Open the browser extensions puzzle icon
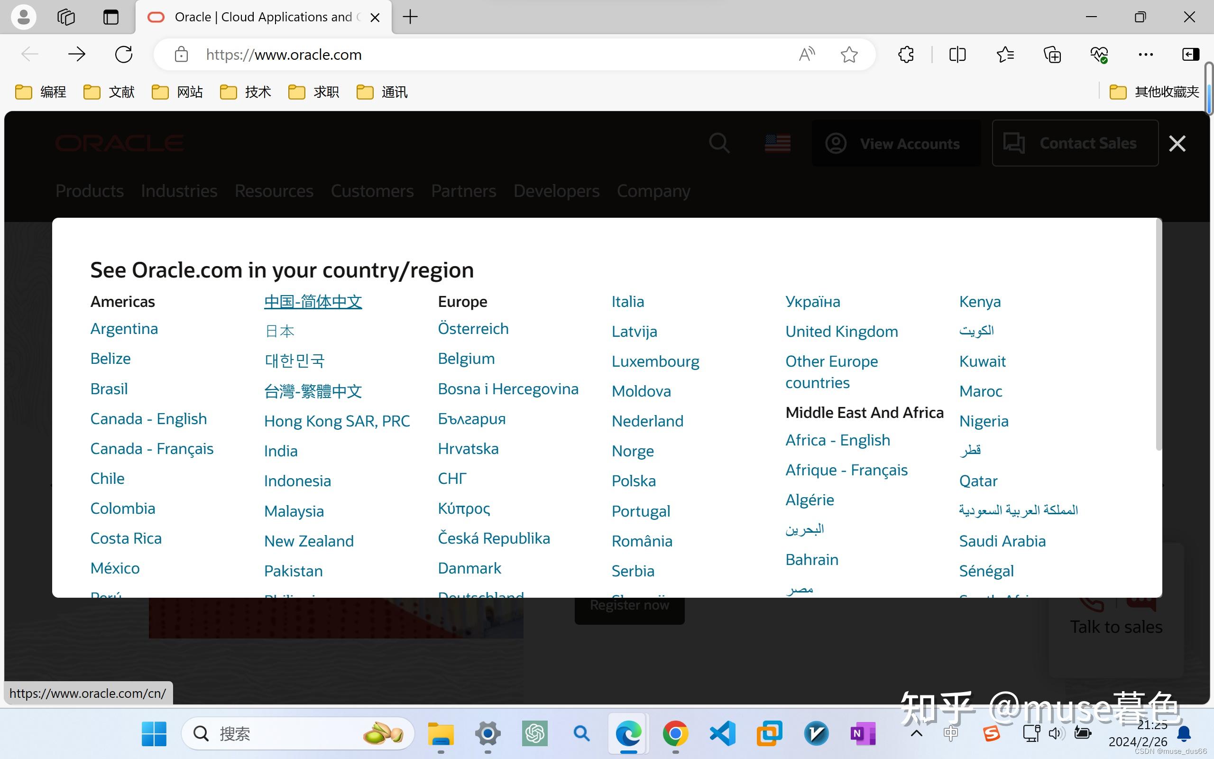Screen dimensions: 1214x759 point(905,54)
